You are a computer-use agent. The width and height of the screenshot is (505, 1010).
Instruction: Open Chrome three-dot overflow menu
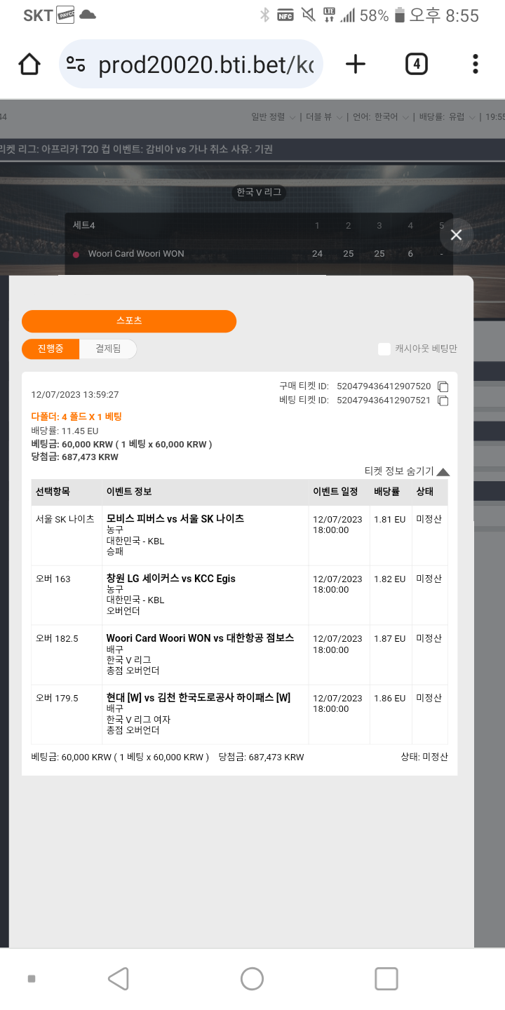[476, 65]
